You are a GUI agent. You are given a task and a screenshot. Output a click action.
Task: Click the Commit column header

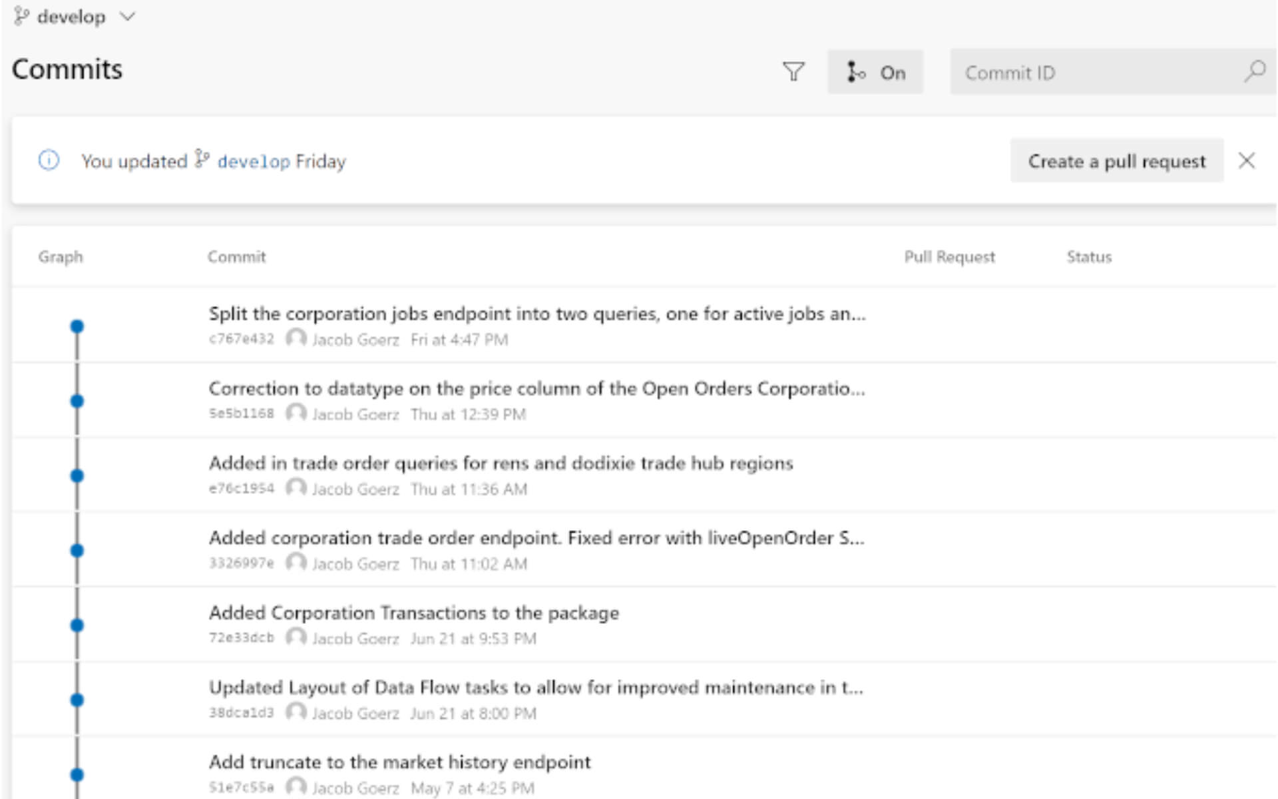point(236,257)
